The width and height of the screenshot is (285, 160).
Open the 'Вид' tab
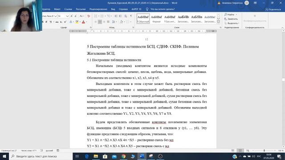click(x=113, y=9)
